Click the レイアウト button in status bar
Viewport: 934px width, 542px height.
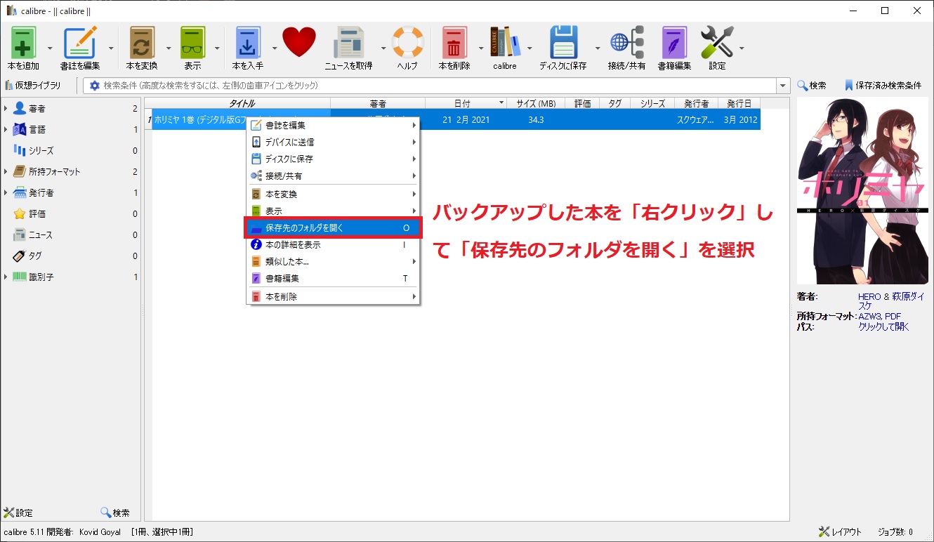coord(840,532)
